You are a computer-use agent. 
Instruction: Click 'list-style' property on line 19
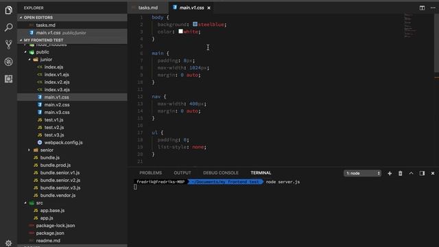[171, 147]
